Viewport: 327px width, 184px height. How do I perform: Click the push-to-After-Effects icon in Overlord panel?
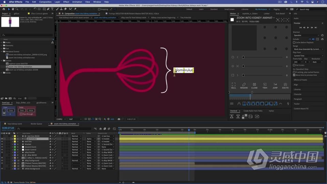tap(232, 117)
